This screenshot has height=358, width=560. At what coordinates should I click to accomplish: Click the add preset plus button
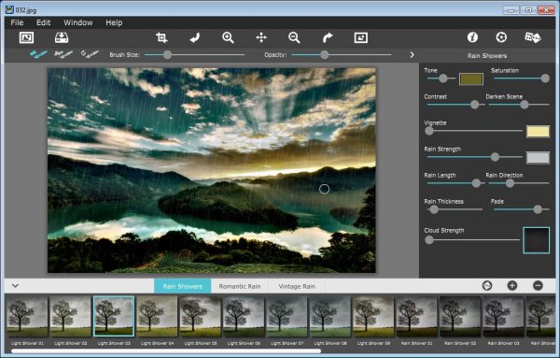(512, 285)
